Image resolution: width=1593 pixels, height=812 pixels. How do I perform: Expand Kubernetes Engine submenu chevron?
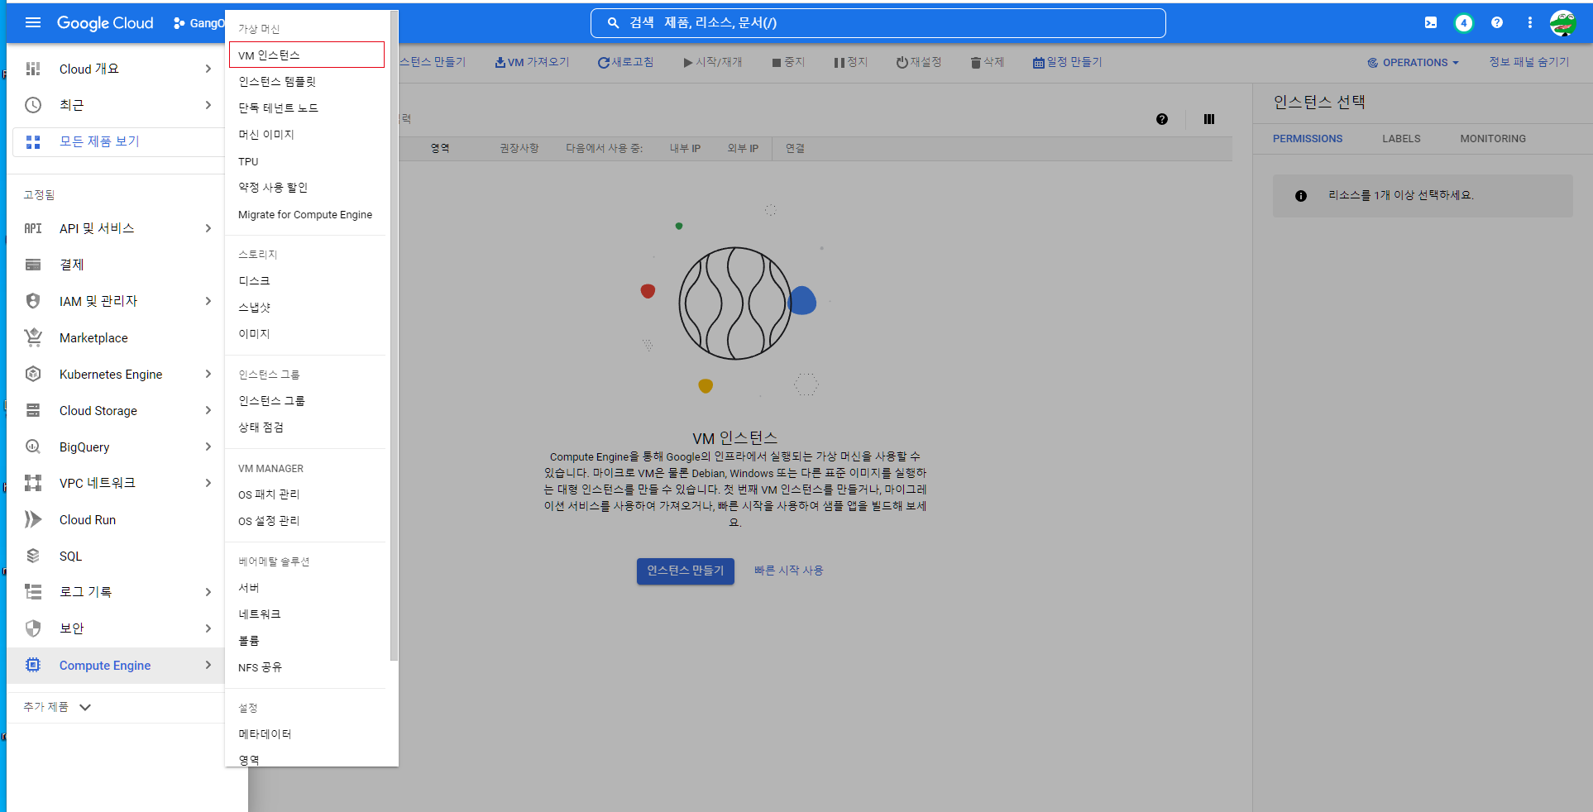click(x=208, y=374)
